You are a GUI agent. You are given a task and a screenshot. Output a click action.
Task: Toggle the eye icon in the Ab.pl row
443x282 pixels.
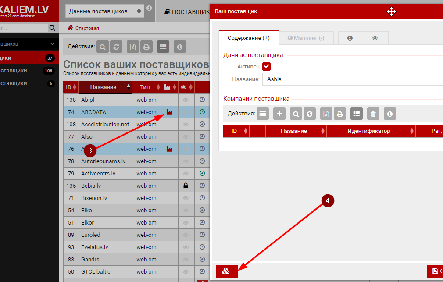pyautogui.click(x=186, y=100)
